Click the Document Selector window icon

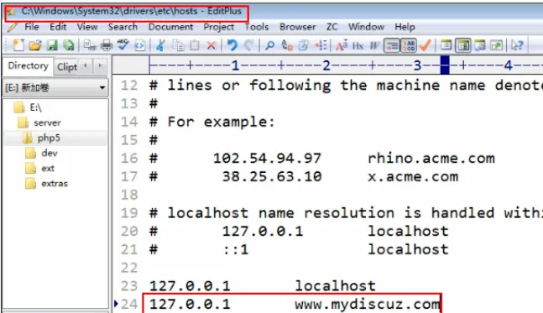[446, 45]
